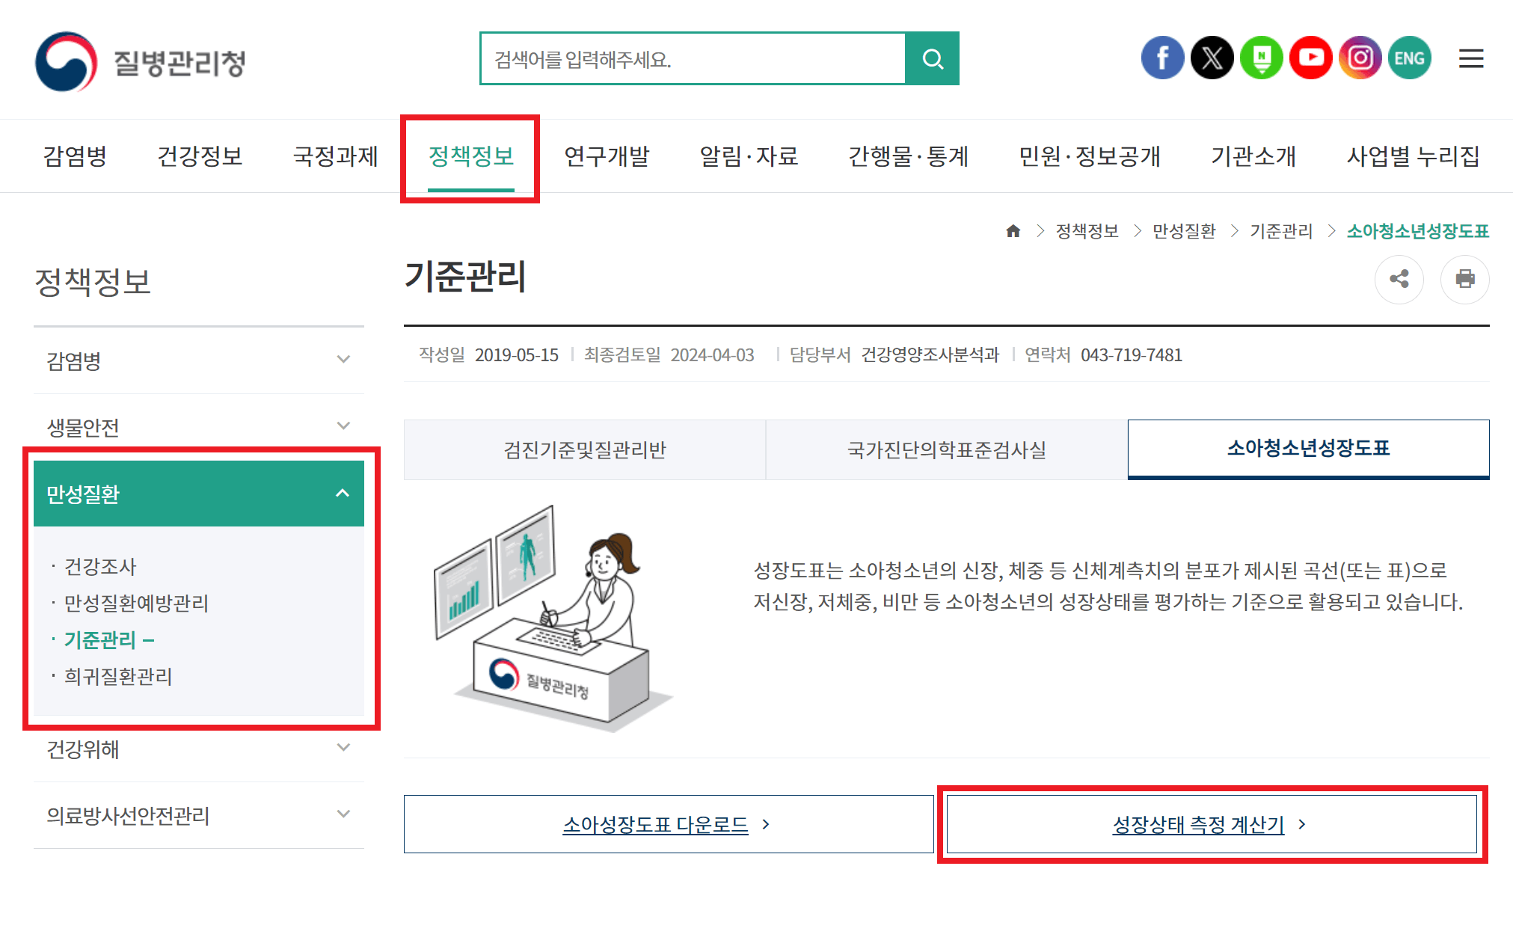Switch site to English via ENG button
The width and height of the screenshot is (1513, 952).
pyautogui.click(x=1409, y=58)
